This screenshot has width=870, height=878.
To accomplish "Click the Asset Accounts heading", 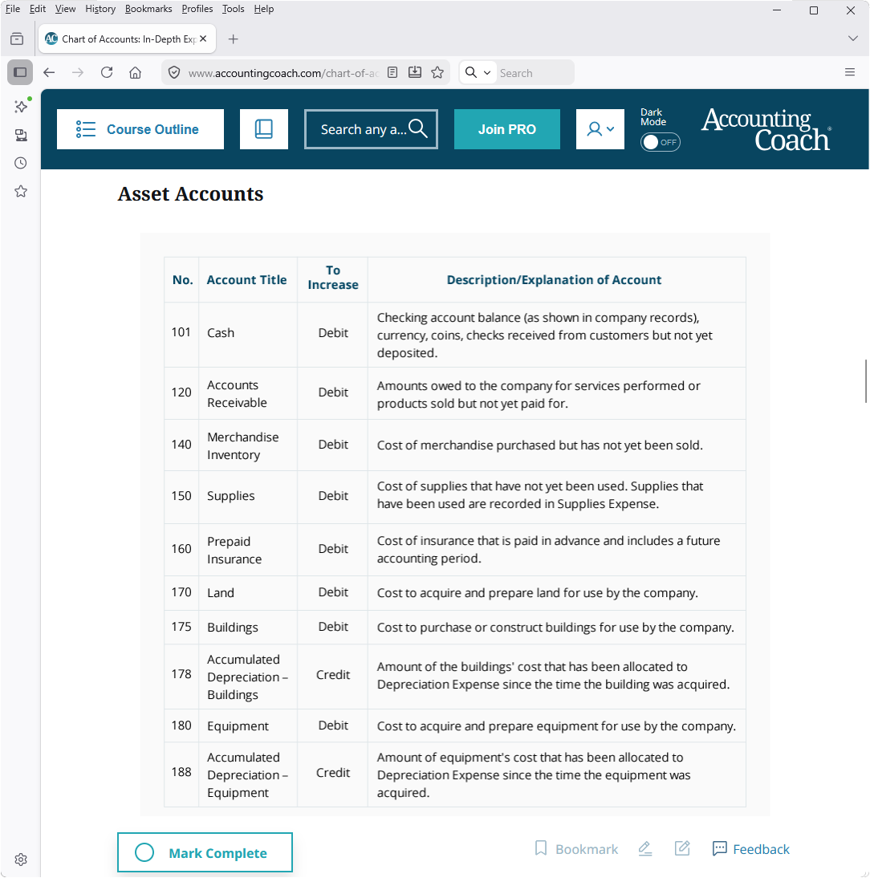I will (x=190, y=193).
